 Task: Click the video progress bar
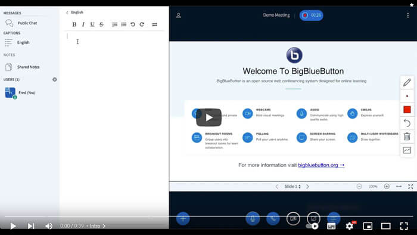pyautogui.click(x=208, y=217)
